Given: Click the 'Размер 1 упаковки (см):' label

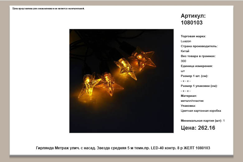Looking at the screenshot, I should [x=199, y=86].
